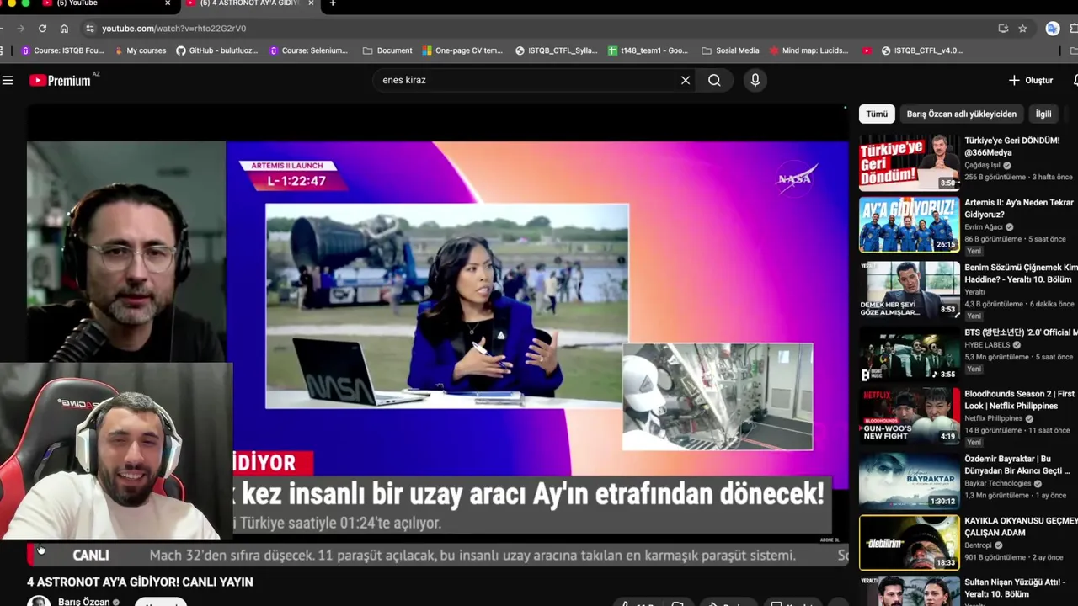Open 'Course: ISTQB Fou...' bookmark
The width and height of the screenshot is (1078, 606).
[62, 50]
